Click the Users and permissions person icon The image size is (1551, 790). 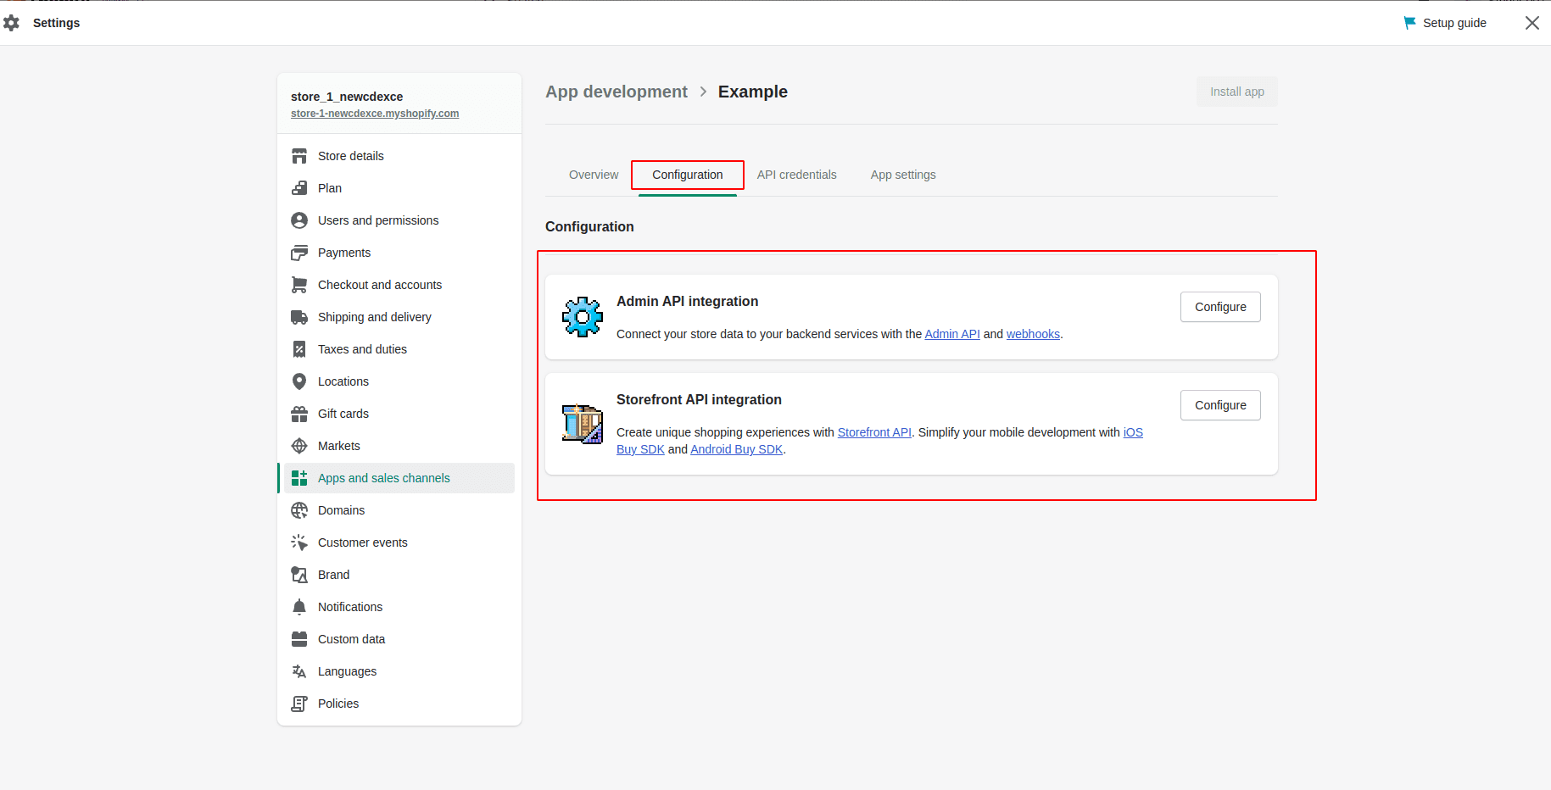tap(299, 220)
